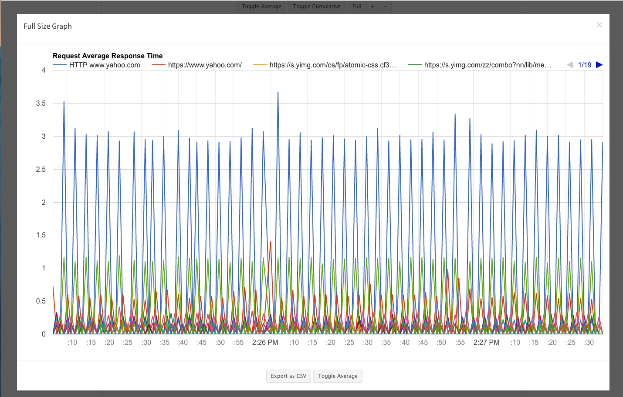Toggle HTTP www.yahoo.com legend series
Screen dimensions: 623x397
point(105,65)
